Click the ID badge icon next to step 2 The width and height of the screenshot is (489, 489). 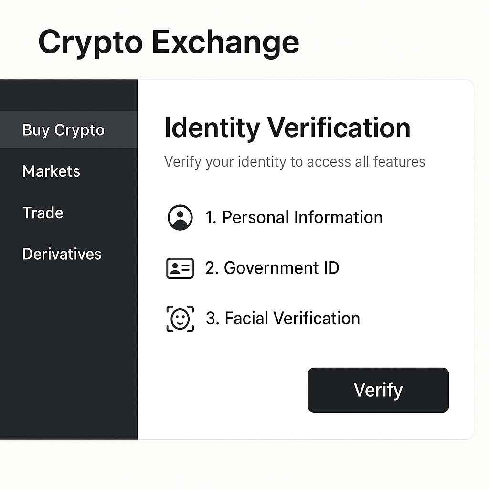tap(180, 268)
